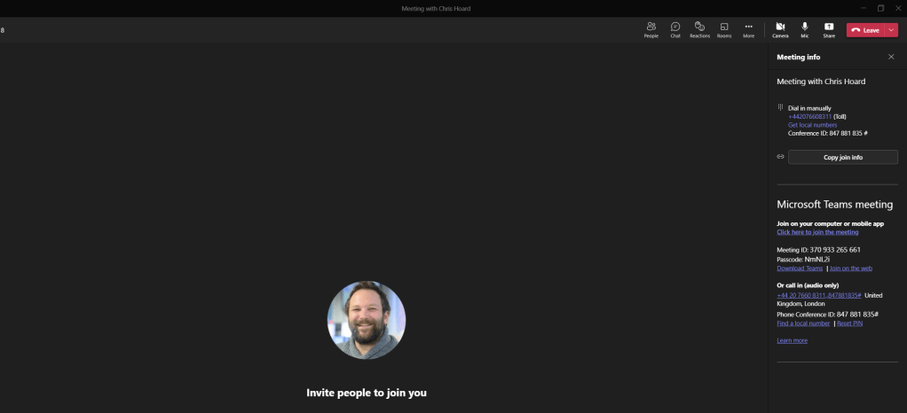Open breakout Rooms
Screen dimensions: 907x413
click(724, 29)
